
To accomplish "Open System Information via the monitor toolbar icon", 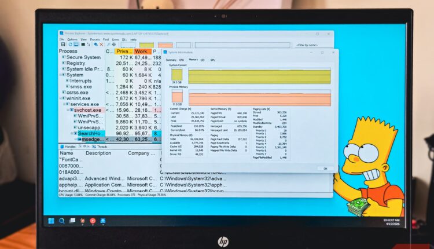I will point(76,45).
